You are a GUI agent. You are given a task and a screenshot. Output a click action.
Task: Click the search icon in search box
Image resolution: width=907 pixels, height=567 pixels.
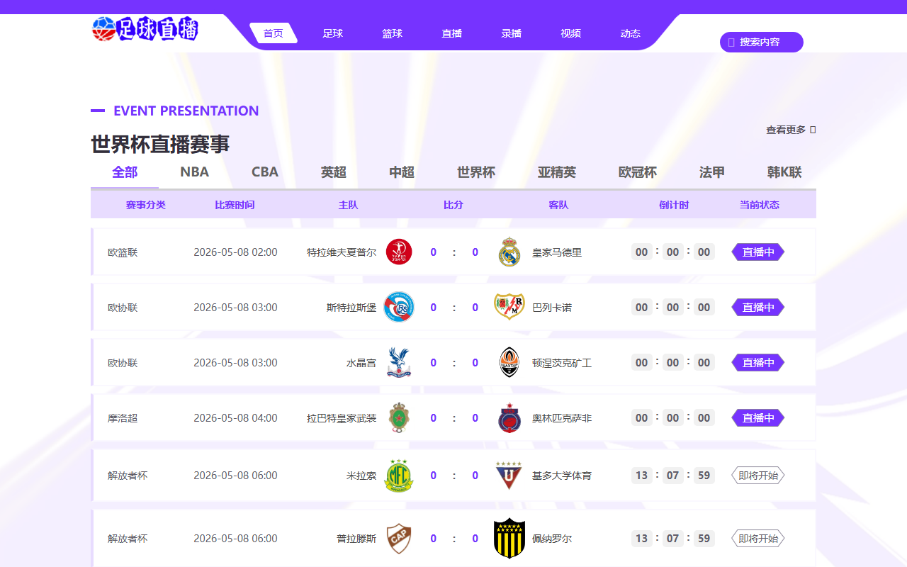click(731, 42)
